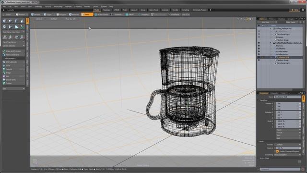The width and height of the screenshot is (307, 173).
Task: Switch to Polygons selection mode
Action: click(61, 14)
